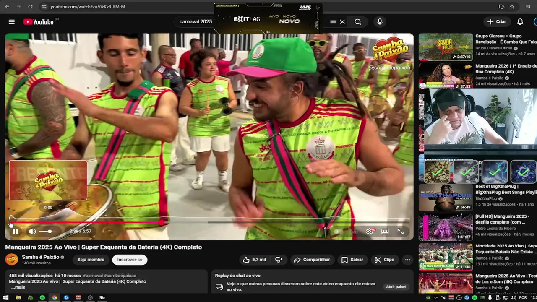Click Pedro Leonardo Ribeiro channel name

[495, 229]
